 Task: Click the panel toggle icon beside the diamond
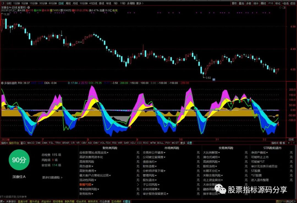(284, 8)
